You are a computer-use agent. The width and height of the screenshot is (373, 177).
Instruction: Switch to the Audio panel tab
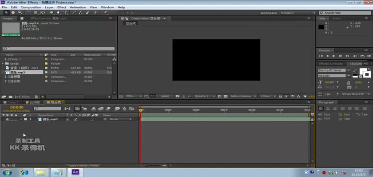point(337,19)
